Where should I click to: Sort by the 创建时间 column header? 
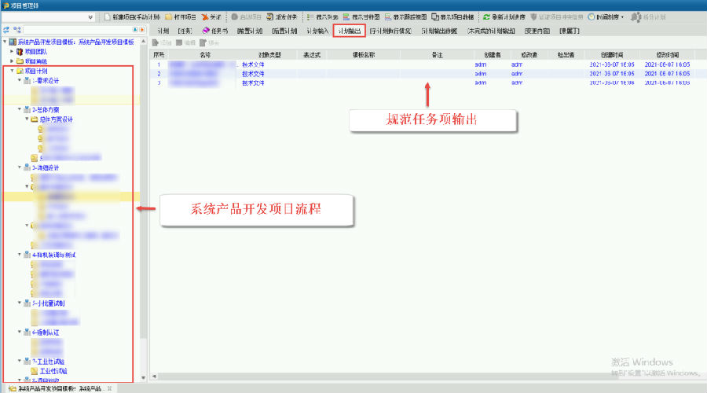coord(612,54)
